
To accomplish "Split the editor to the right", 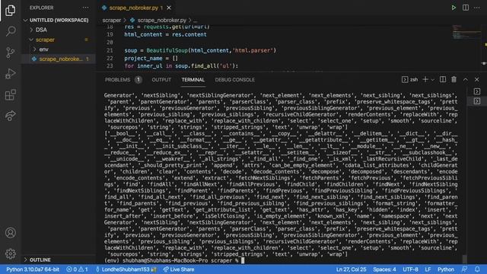I will click(x=466, y=8).
